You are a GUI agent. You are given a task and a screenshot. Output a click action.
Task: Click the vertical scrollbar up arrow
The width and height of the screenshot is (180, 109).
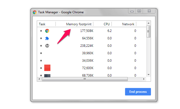pyautogui.click(x=148, y=23)
